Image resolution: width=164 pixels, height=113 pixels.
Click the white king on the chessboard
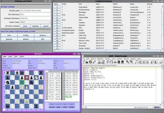27,101
